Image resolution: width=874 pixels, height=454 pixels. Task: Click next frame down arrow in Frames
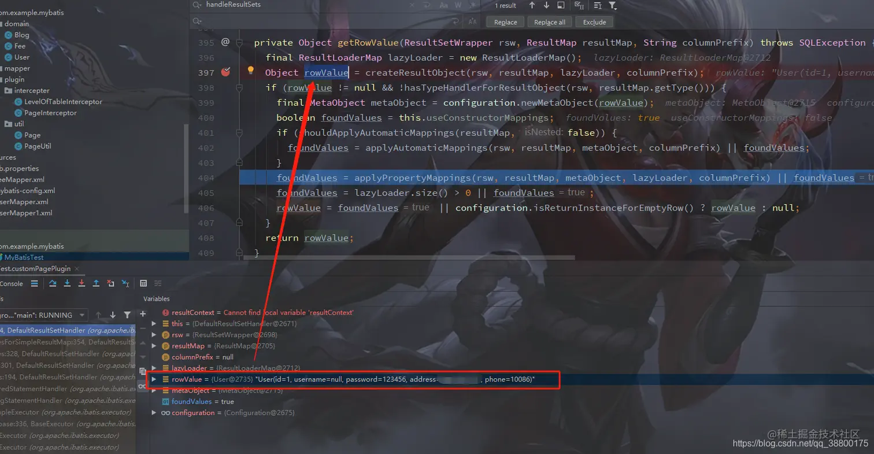pos(113,315)
